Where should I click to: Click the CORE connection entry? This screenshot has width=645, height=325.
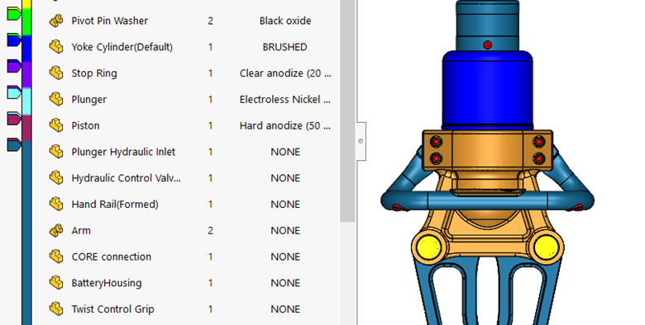tap(112, 257)
